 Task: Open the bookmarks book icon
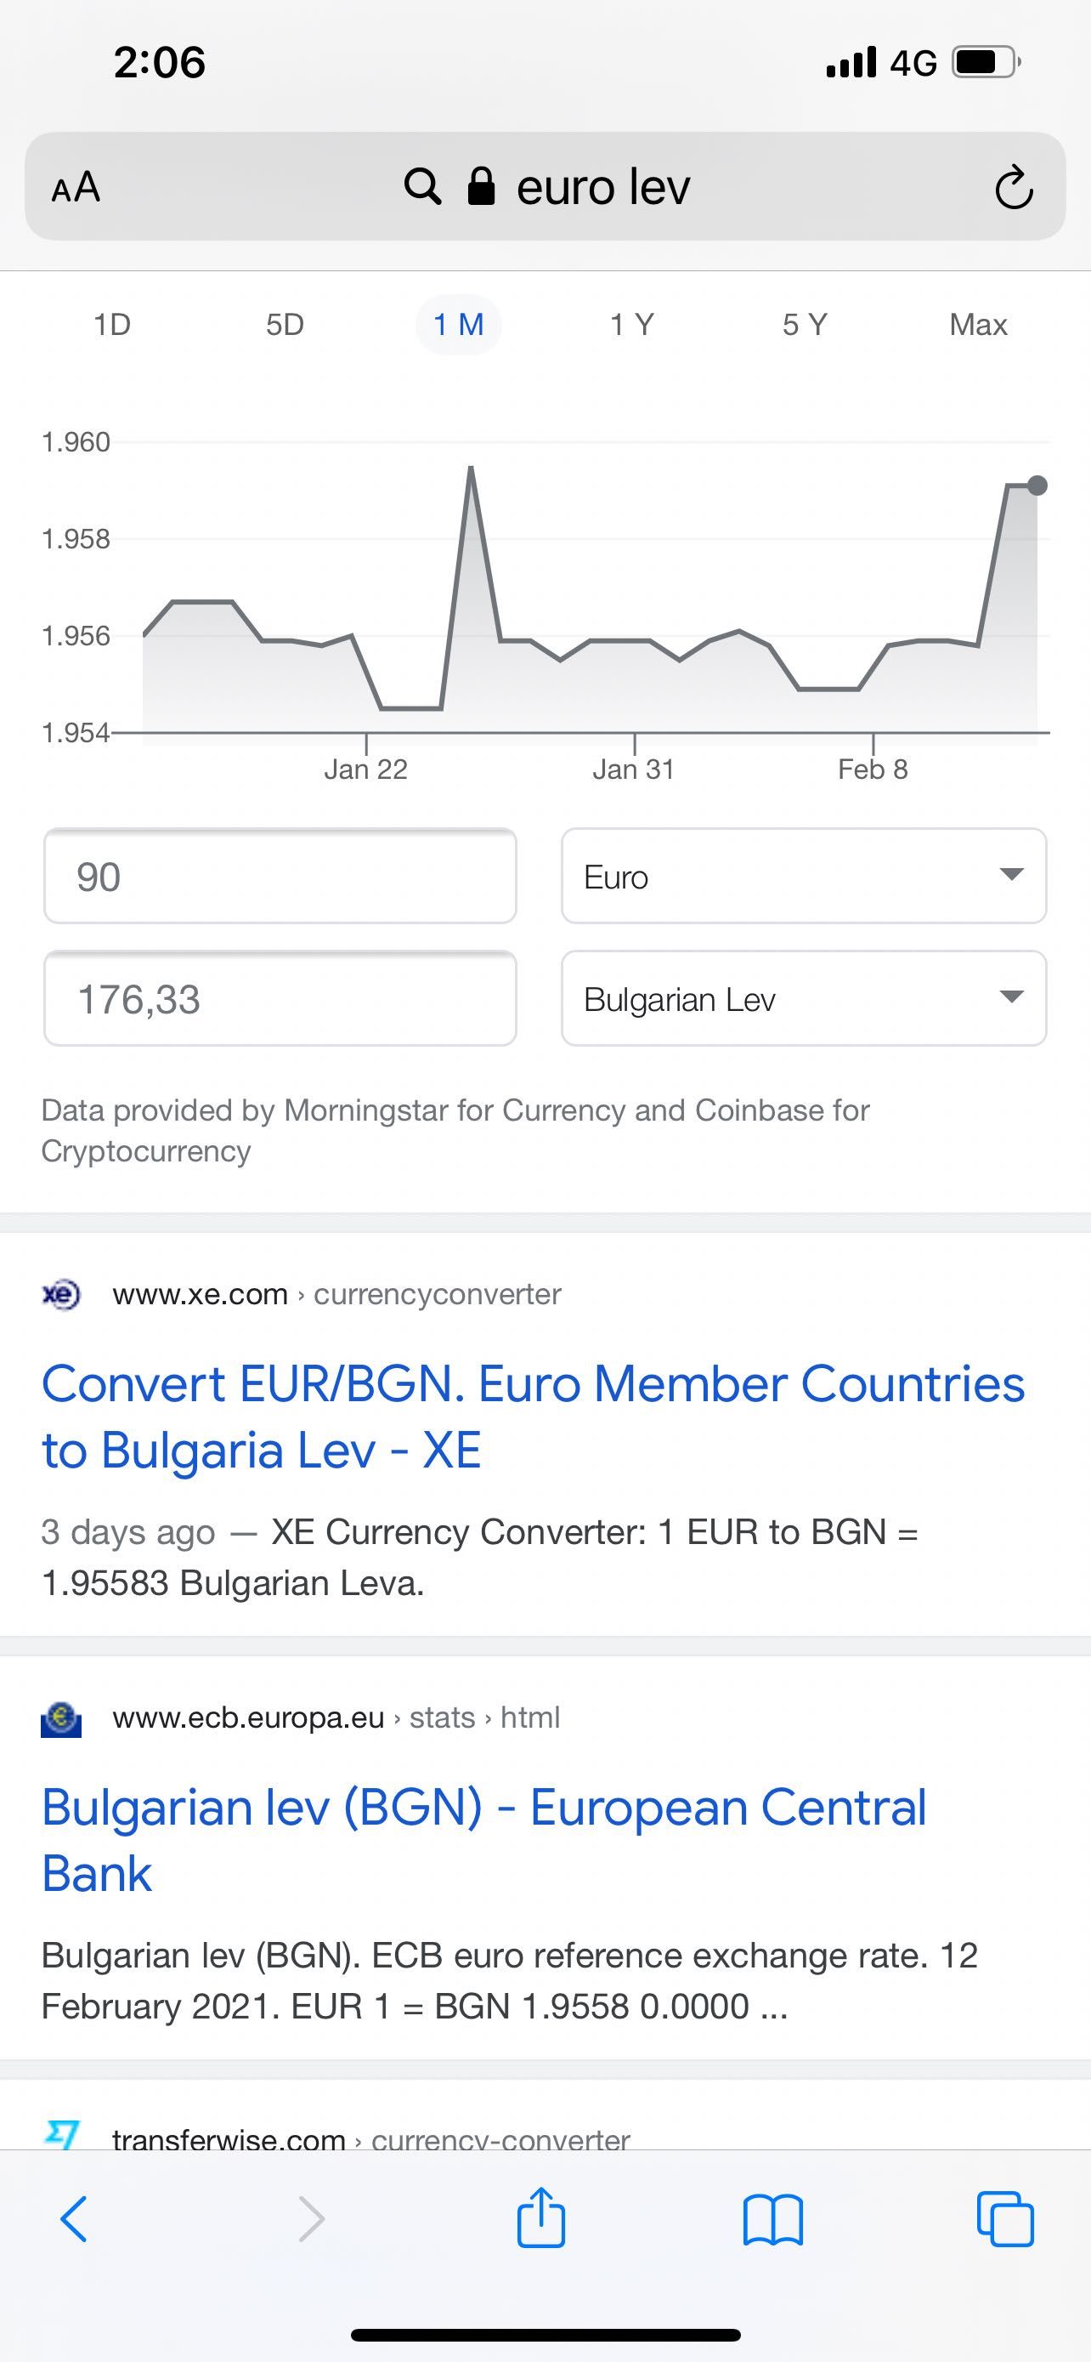(x=773, y=2220)
